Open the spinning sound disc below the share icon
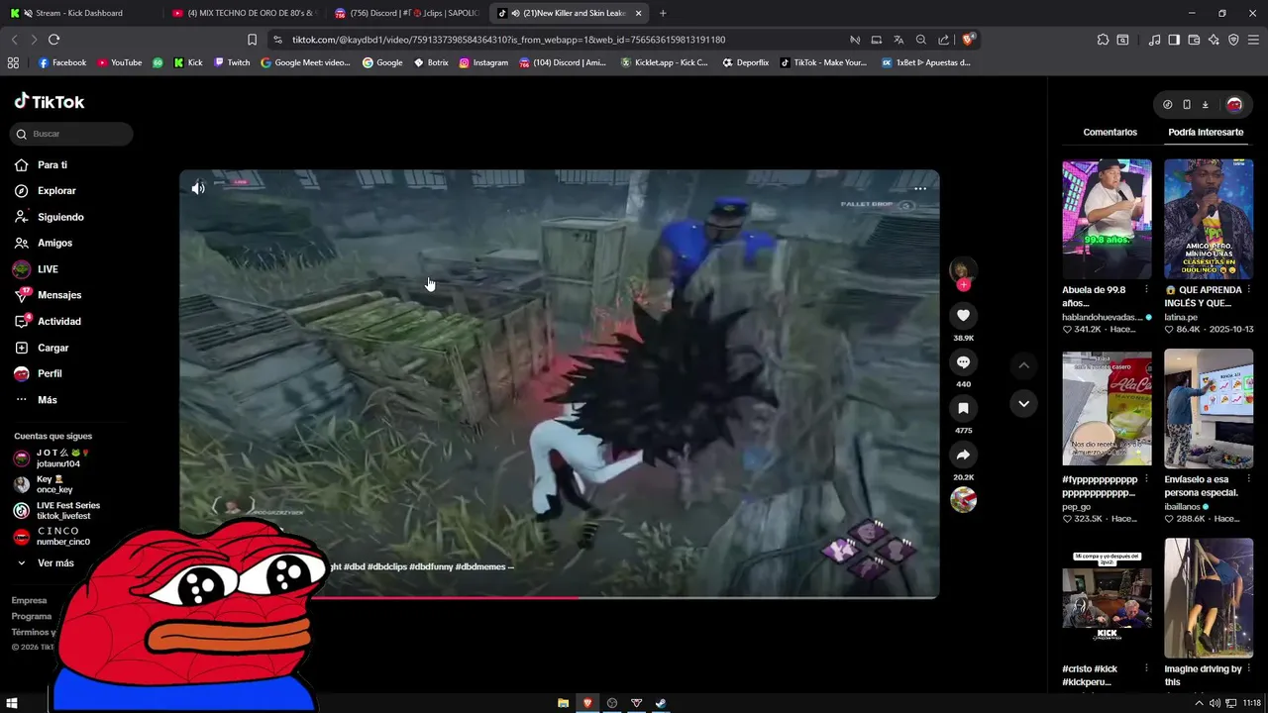The height and width of the screenshot is (713, 1268). (x=963, y=500)
